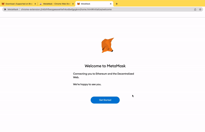Switch to the MetaMask - Chrome Web Store tab
The height and width of the screenshot is (132, 205).
57,4
